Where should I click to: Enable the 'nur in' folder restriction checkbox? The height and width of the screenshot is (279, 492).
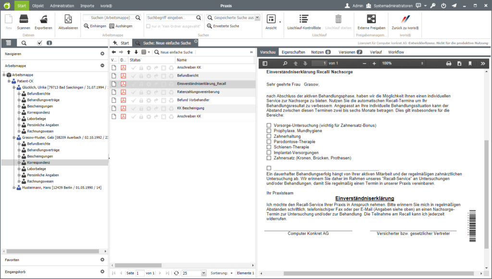coord(148,26)
